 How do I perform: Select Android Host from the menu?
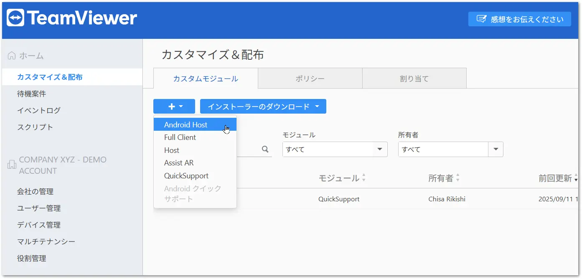[x=195, y=124]
